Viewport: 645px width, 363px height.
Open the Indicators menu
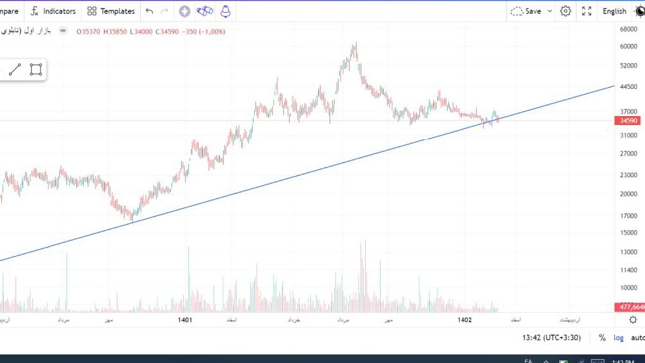click(x=54, y=11)
